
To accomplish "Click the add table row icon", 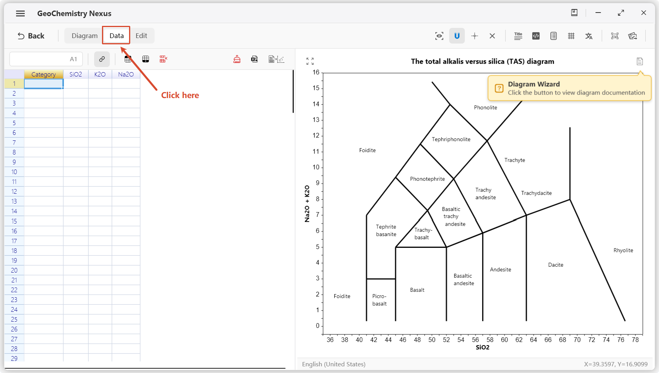I will [x=146, y=59].
